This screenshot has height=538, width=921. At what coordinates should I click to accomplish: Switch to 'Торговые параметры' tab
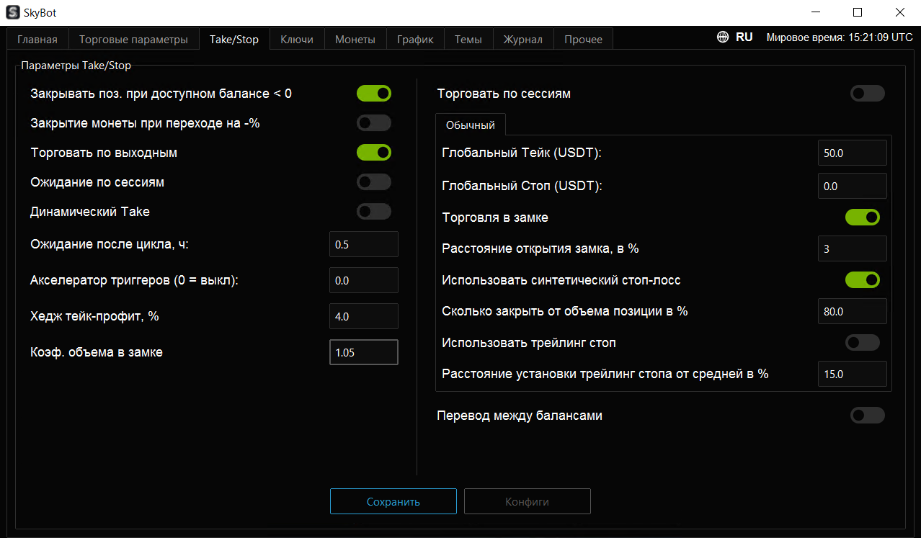pos(133,40)
